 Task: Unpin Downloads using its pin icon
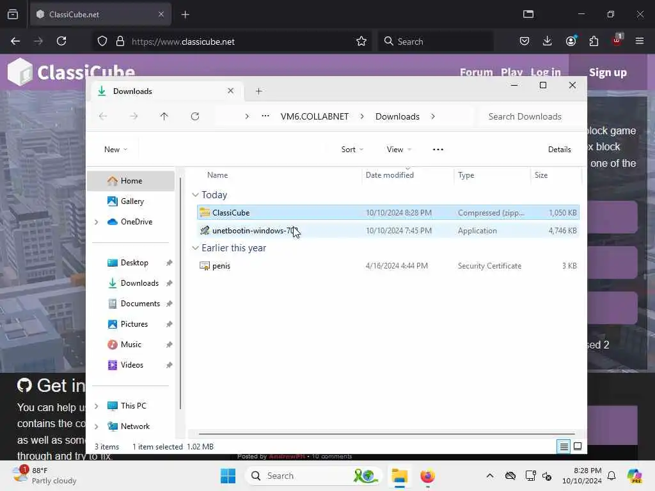click(169, 283)
